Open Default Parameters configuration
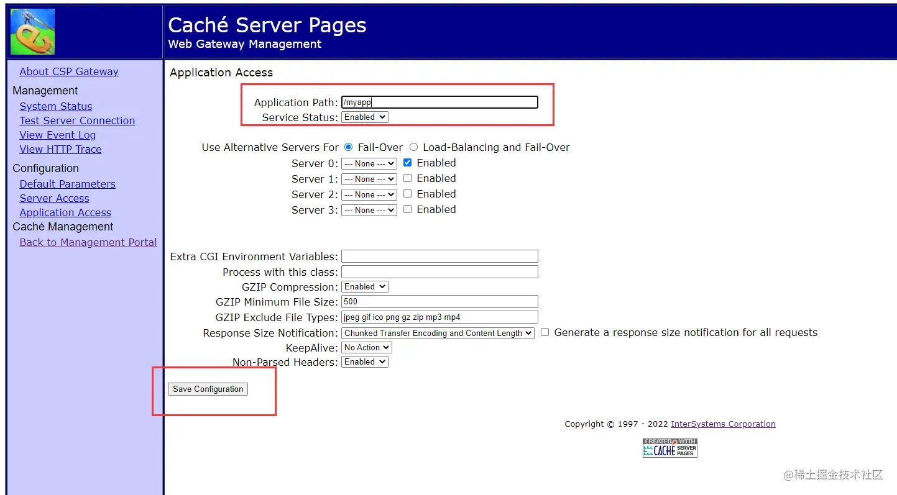This screenshot has height=495, width=897. tap(67, 184)
